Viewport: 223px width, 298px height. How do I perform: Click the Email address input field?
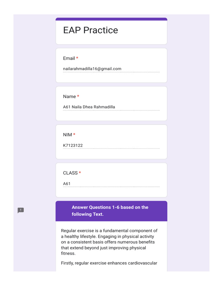click(x=111, y=69)
